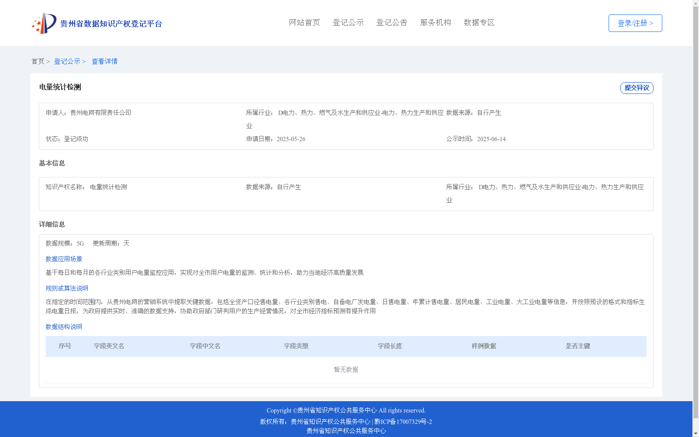Screen dimensions: 699x437
Task: Click the 字段英文名 column header
Action: pyautogui.click(x=109, y=346)
